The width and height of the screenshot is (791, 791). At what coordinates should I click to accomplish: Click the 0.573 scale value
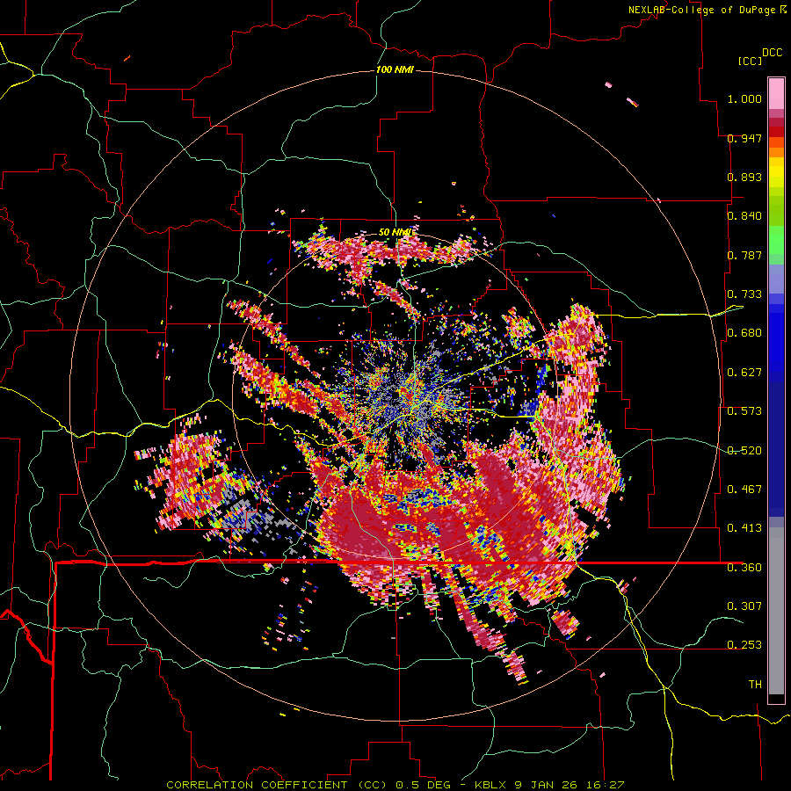[x=744, y=411]
